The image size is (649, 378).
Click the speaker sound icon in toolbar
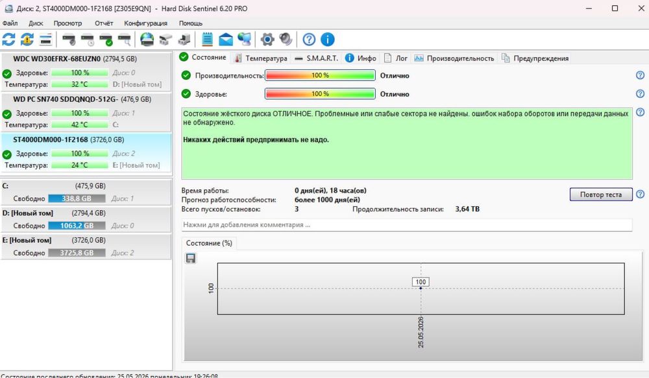(x=286, y=40)
